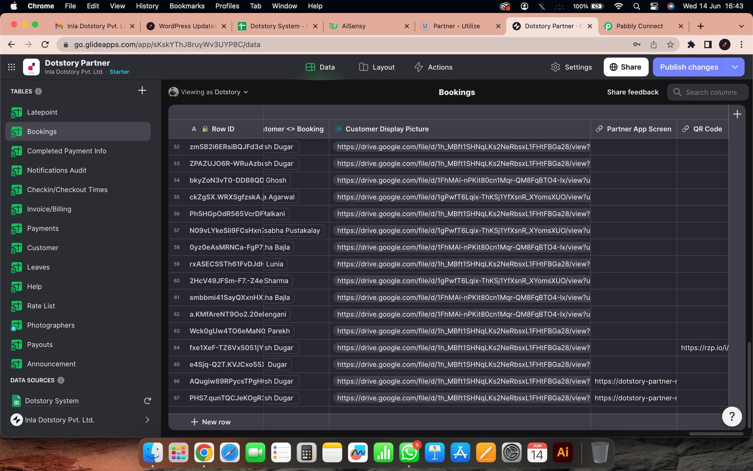
Task: Switch to the Layout tab
Action: pos(376,67)
